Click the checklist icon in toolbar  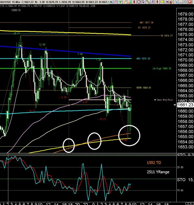coord(144,2)
